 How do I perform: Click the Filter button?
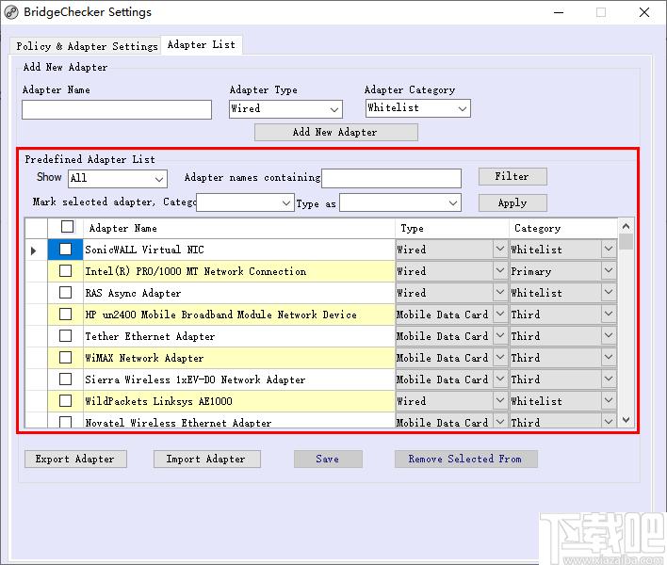[512, 176]
